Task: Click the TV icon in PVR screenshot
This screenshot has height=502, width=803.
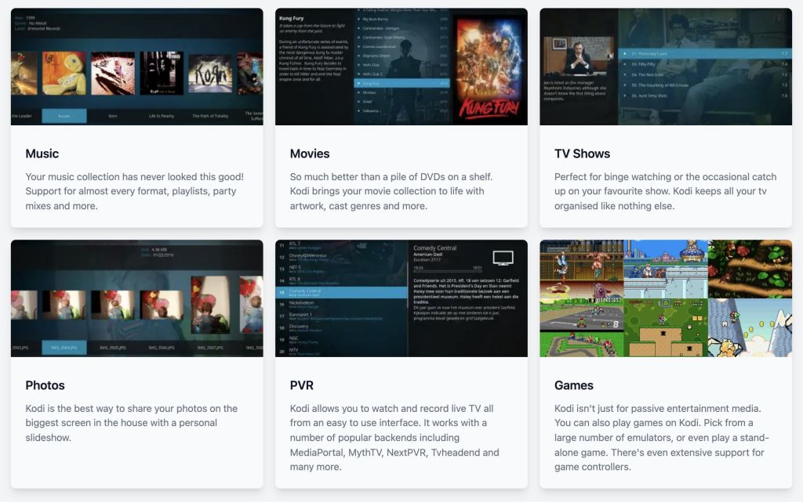Action: (x=503, y=258)
